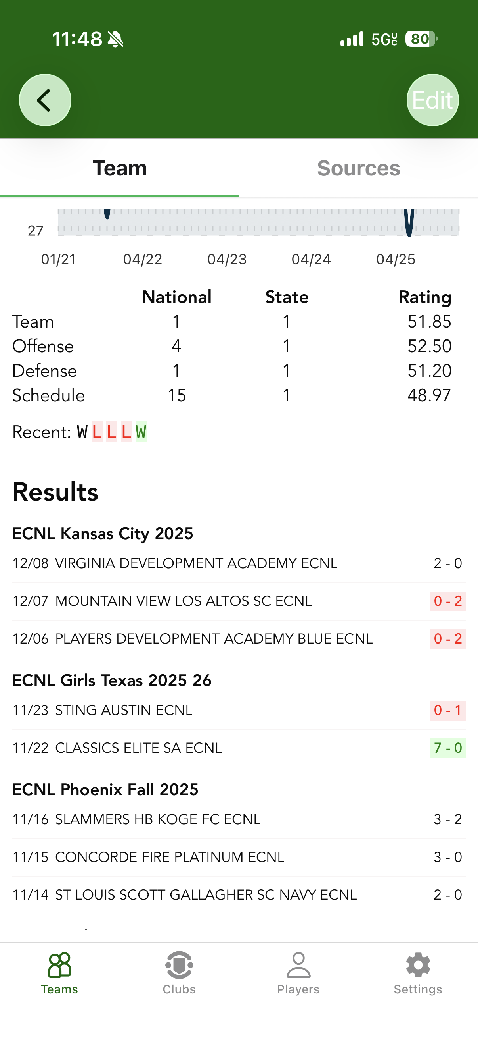Image resolution: width=478 pixels, height=1041 pixels.
Task: Select the Team tab
Action: pyautogui.click(x=119, y=168)
